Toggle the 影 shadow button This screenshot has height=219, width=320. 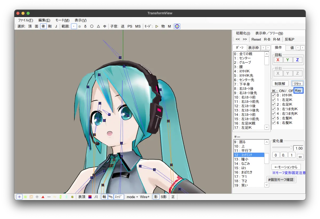click(x=156, y=197)
